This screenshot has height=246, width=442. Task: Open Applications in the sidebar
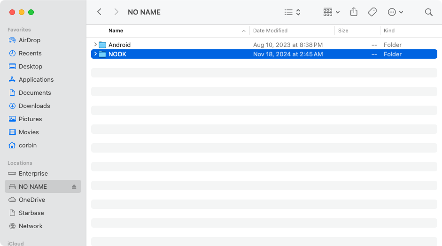36,79
